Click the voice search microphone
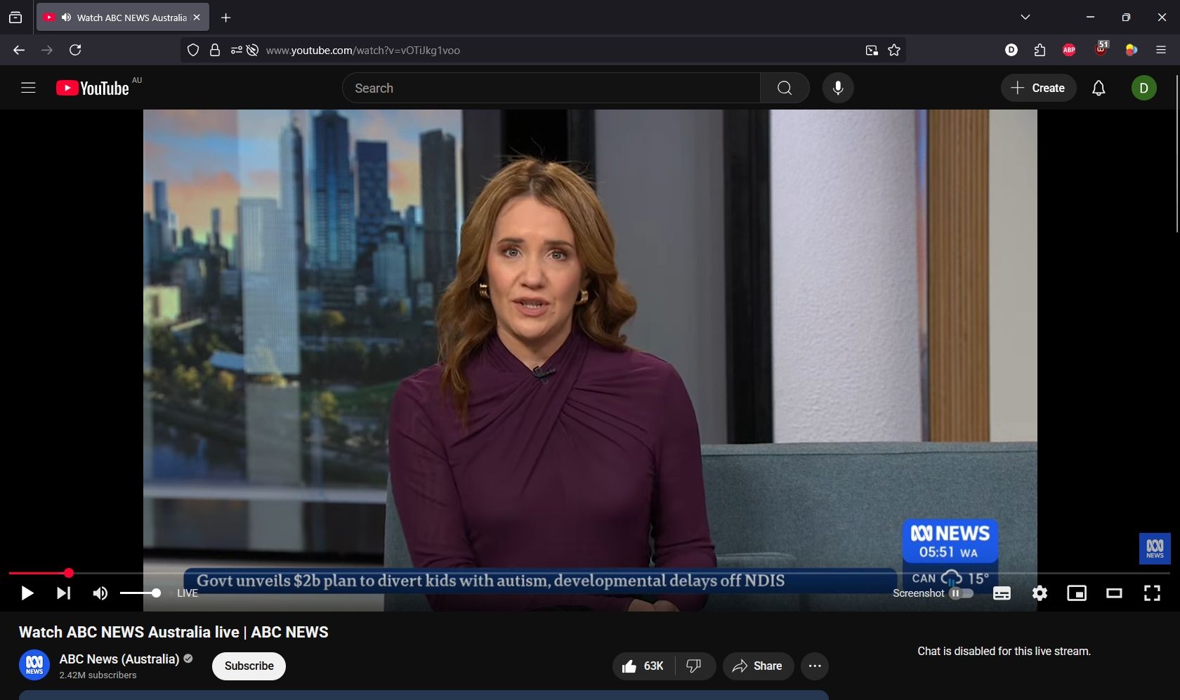Screen dimensions: 1180x700 coord(838,88)
